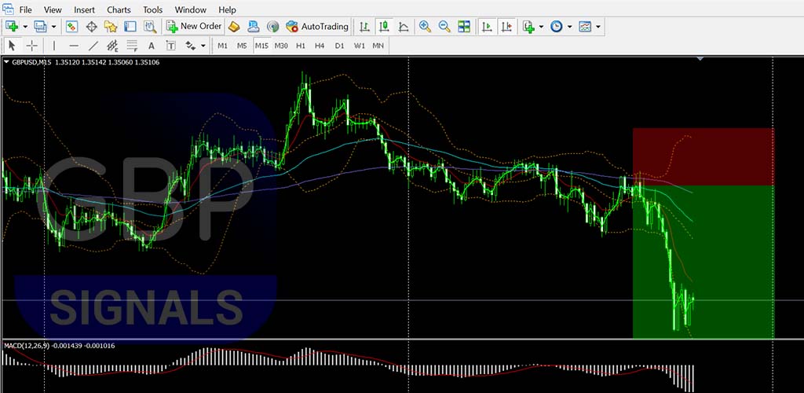
Task: Click the MACD(12,26,9) indicator label
Action: coord(28,346)
